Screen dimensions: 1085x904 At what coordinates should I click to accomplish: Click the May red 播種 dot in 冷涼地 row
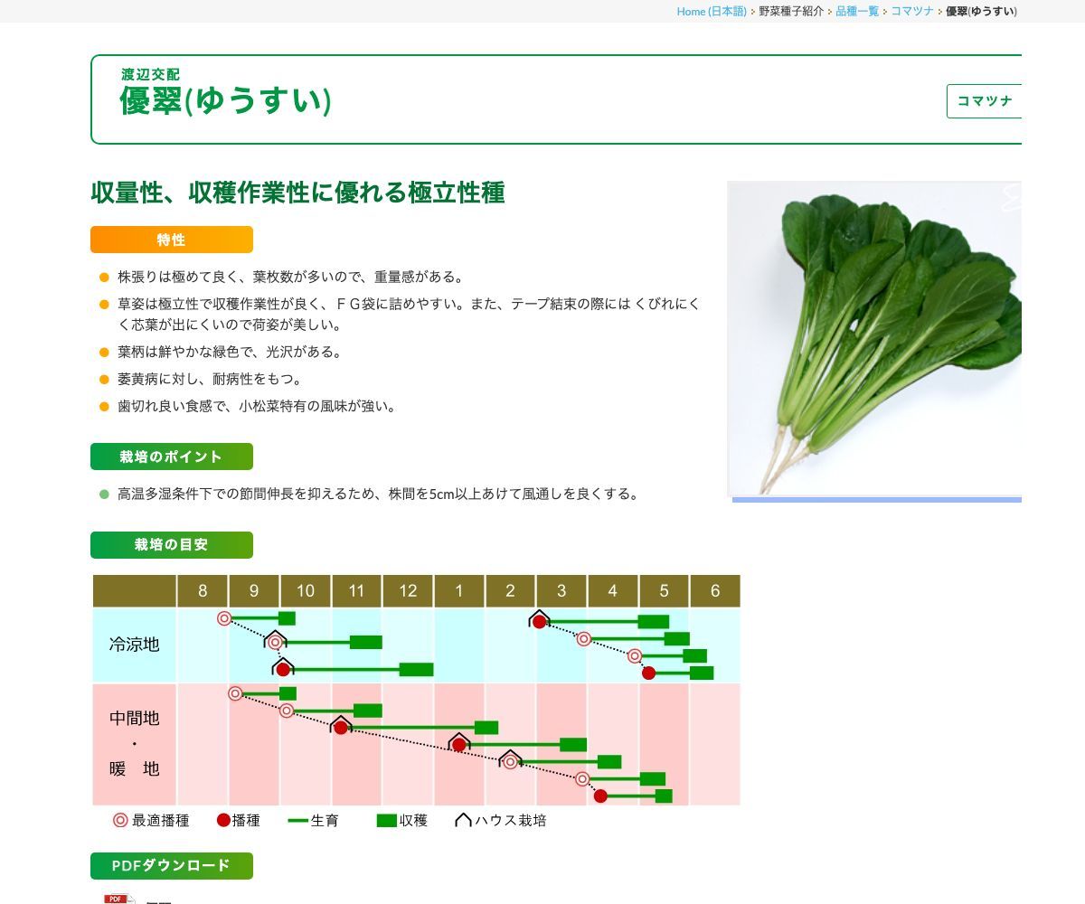click(x=648, y=673)
